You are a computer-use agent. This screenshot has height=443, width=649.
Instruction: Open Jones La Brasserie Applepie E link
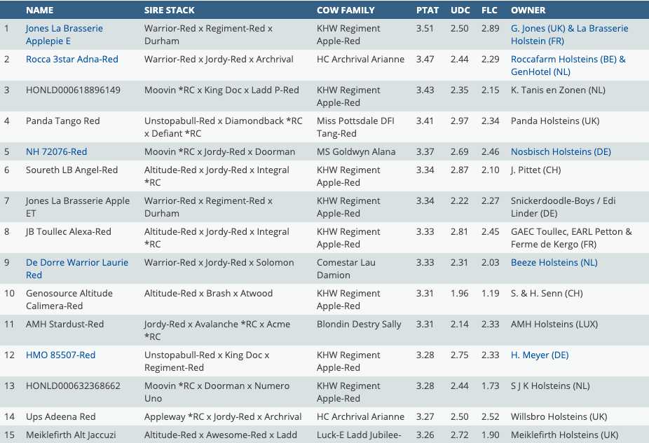coord(64,34)
